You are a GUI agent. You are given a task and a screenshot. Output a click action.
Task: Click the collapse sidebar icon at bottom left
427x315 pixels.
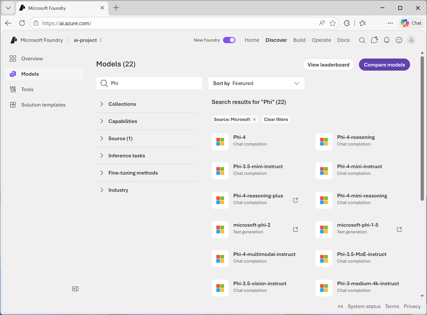[x=75, y=288]
